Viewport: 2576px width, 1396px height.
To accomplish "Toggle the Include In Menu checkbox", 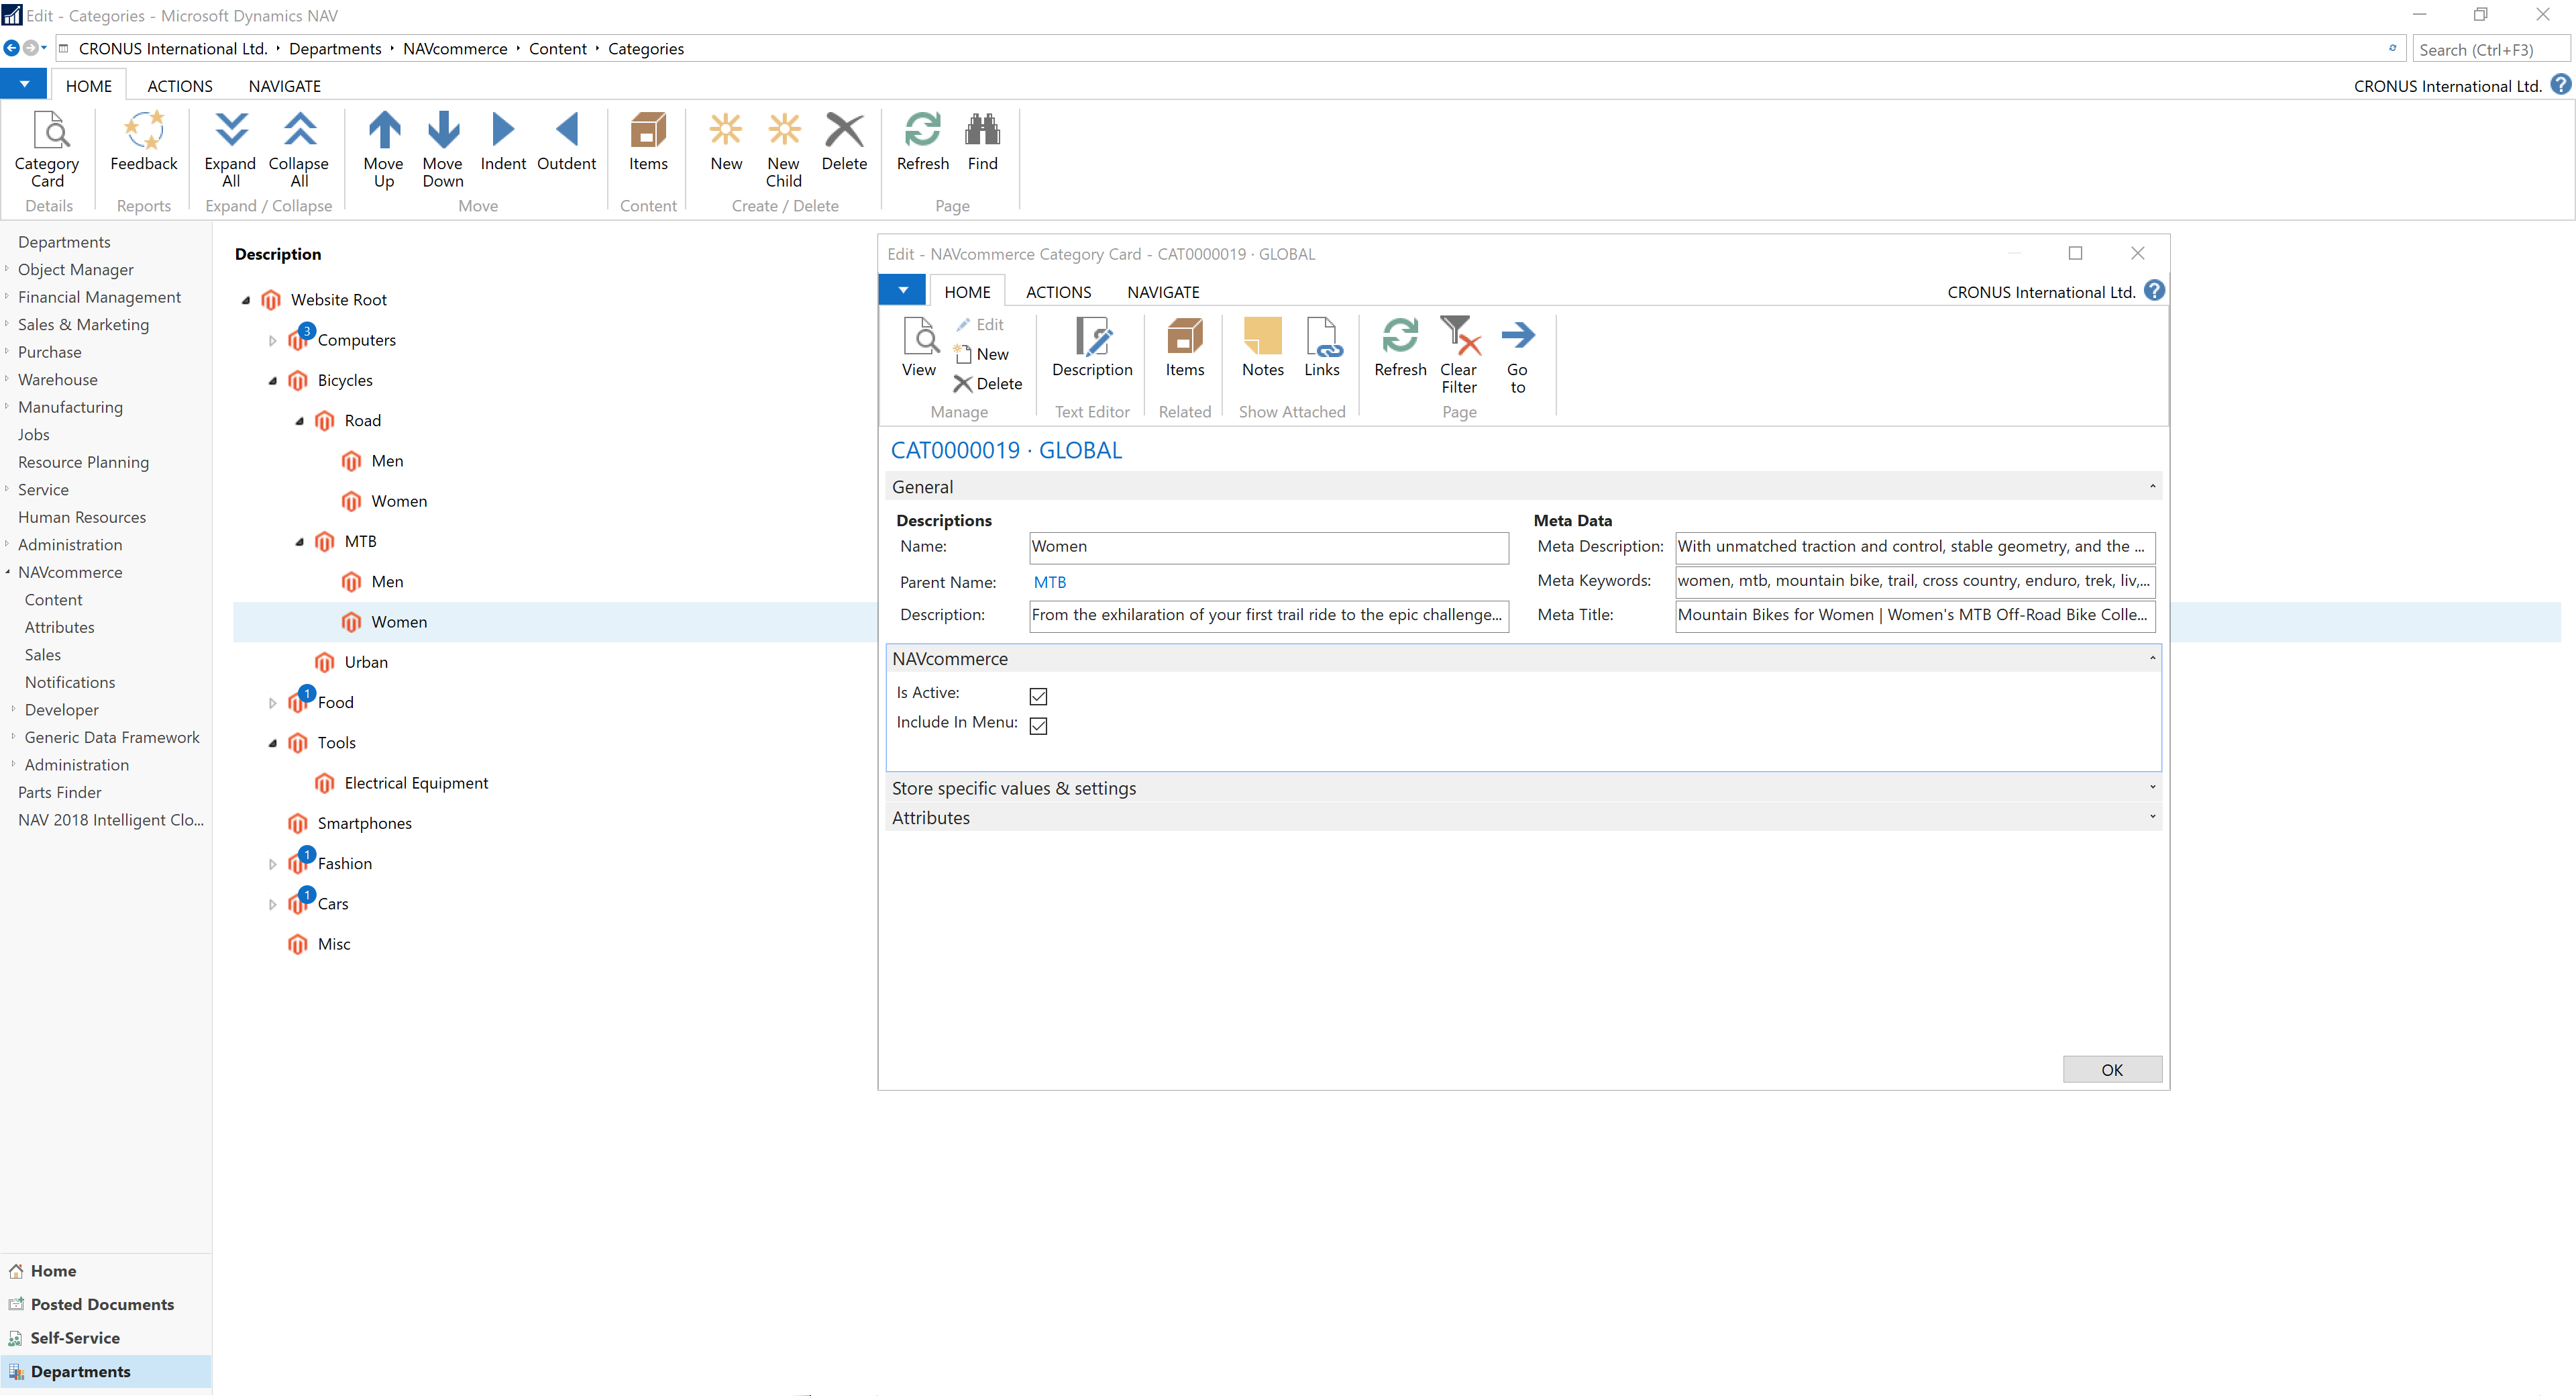I will [1038, 726].
